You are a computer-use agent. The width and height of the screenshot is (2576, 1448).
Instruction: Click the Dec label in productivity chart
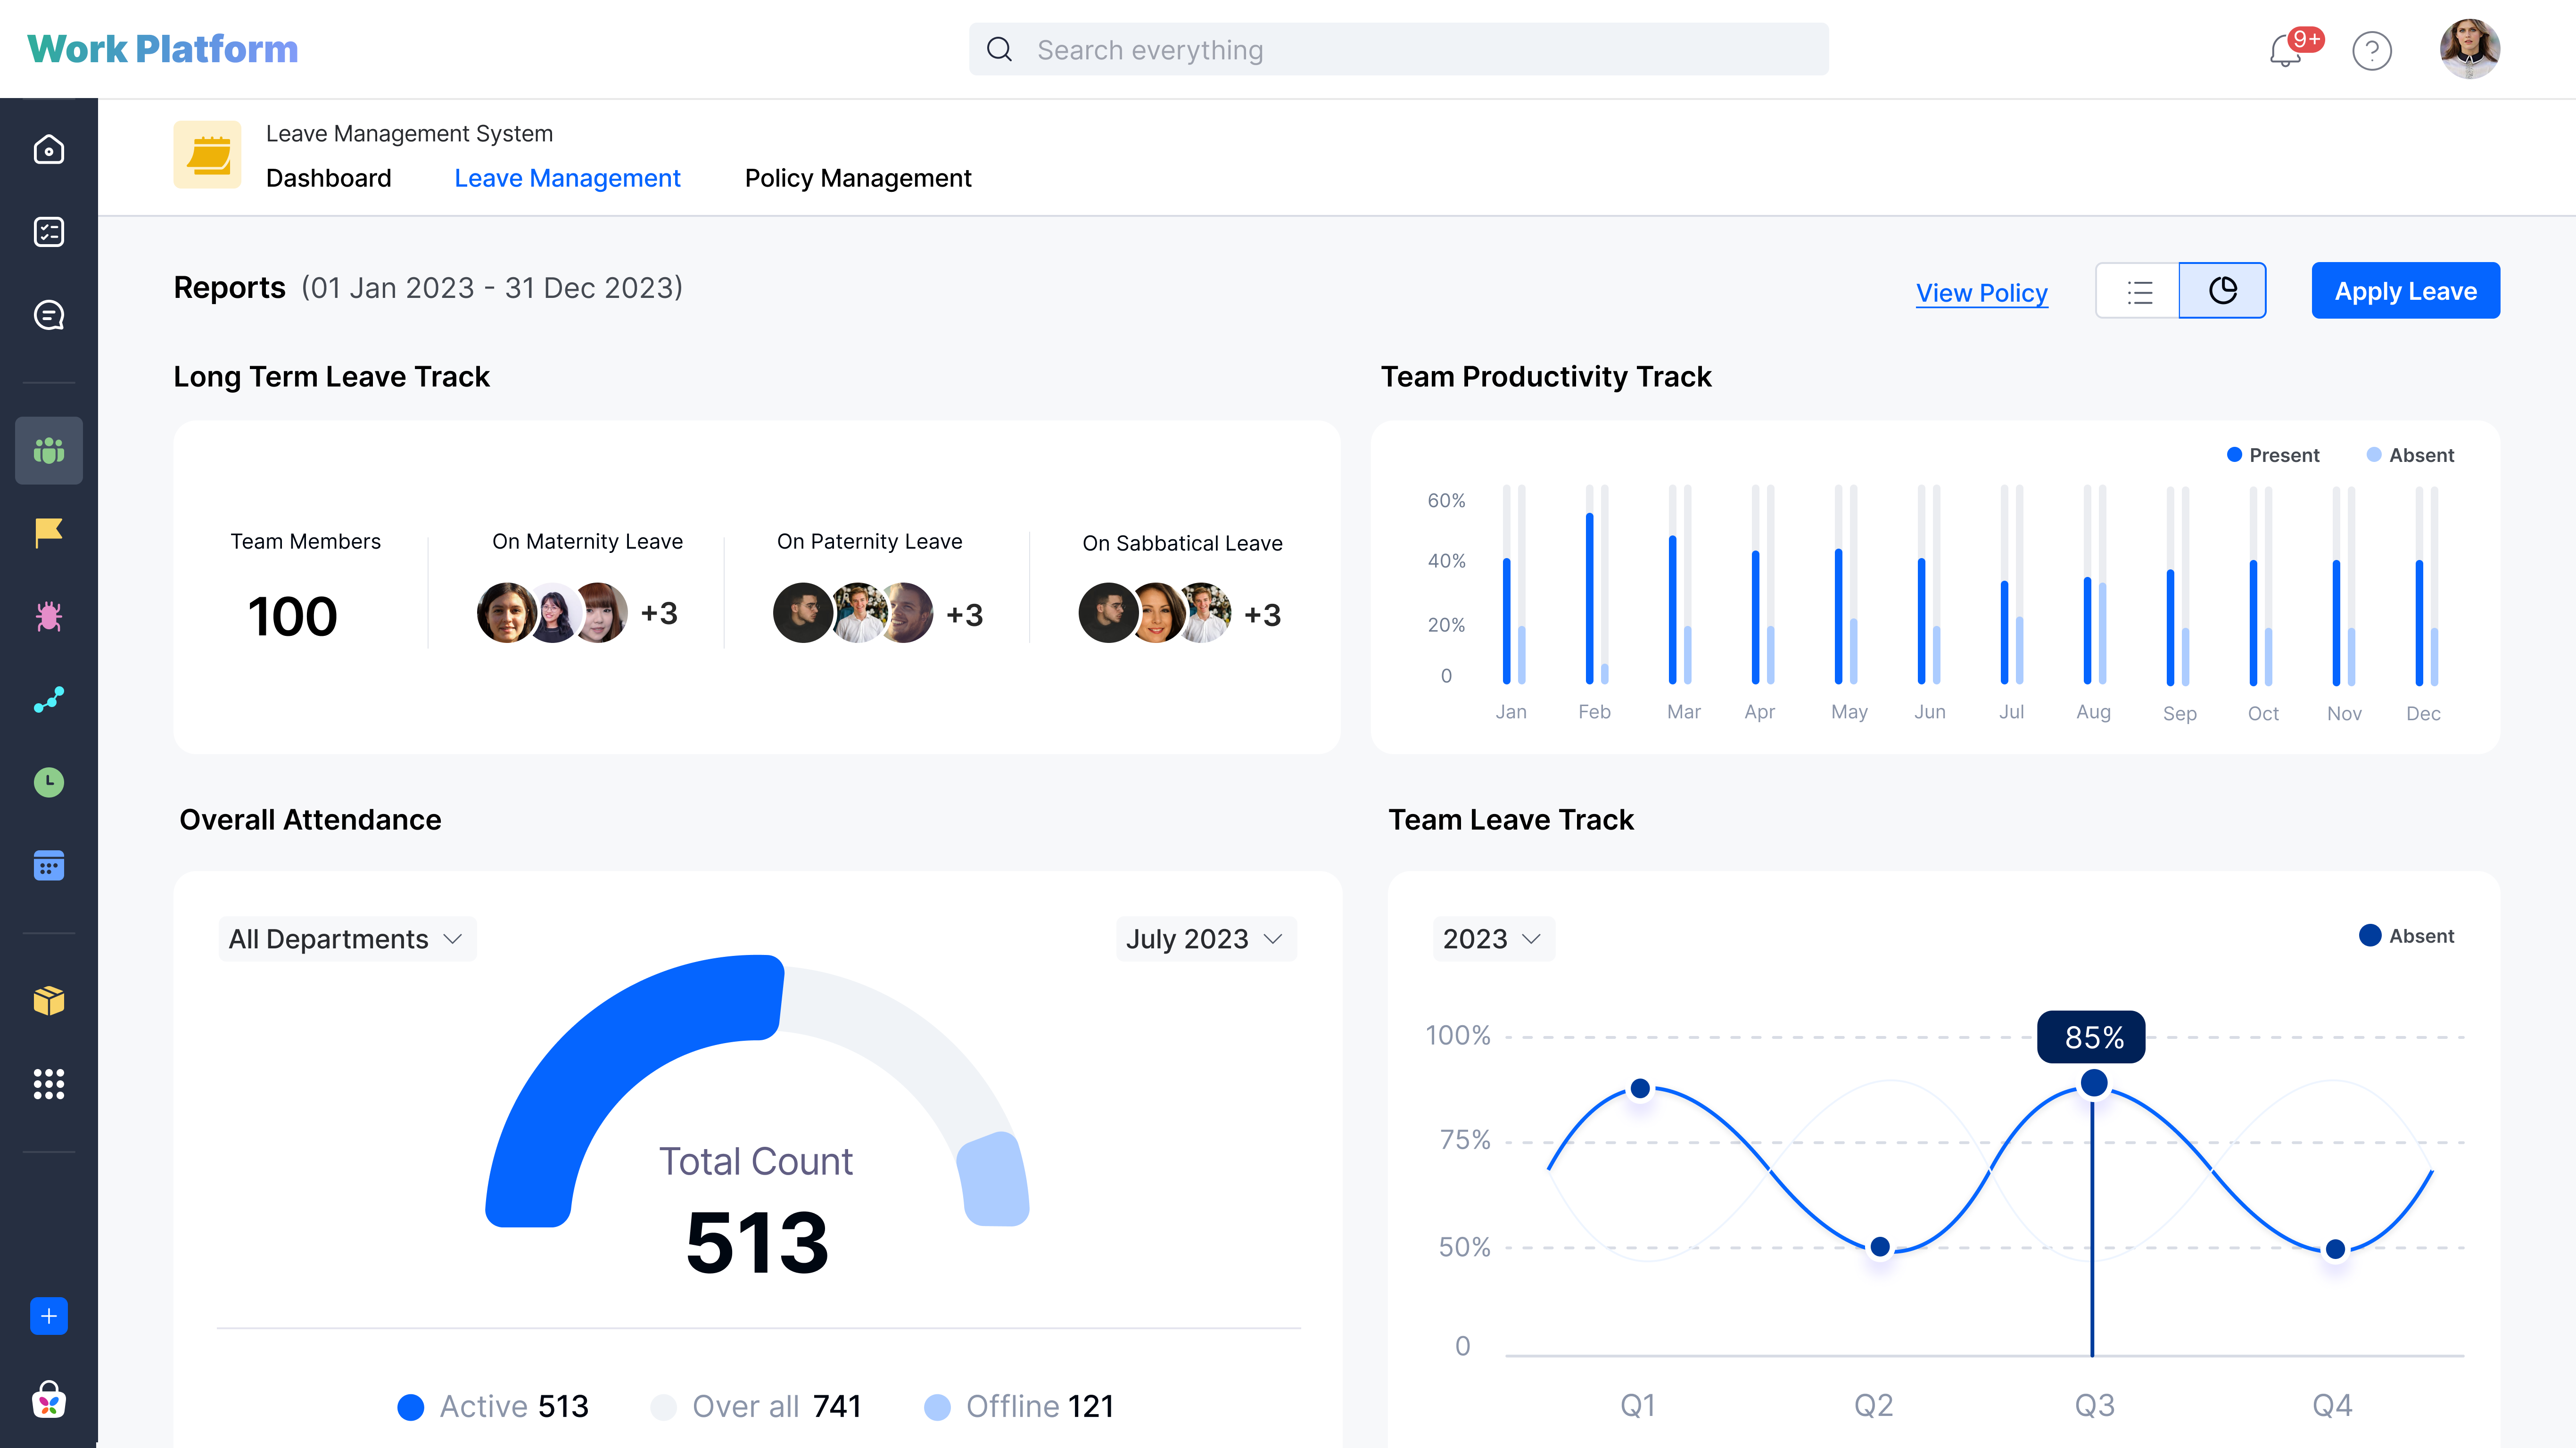(x=2423, y=713)
